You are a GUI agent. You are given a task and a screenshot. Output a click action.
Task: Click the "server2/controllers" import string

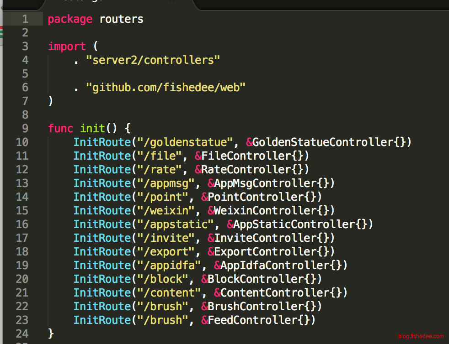click(x=153, y=60)
